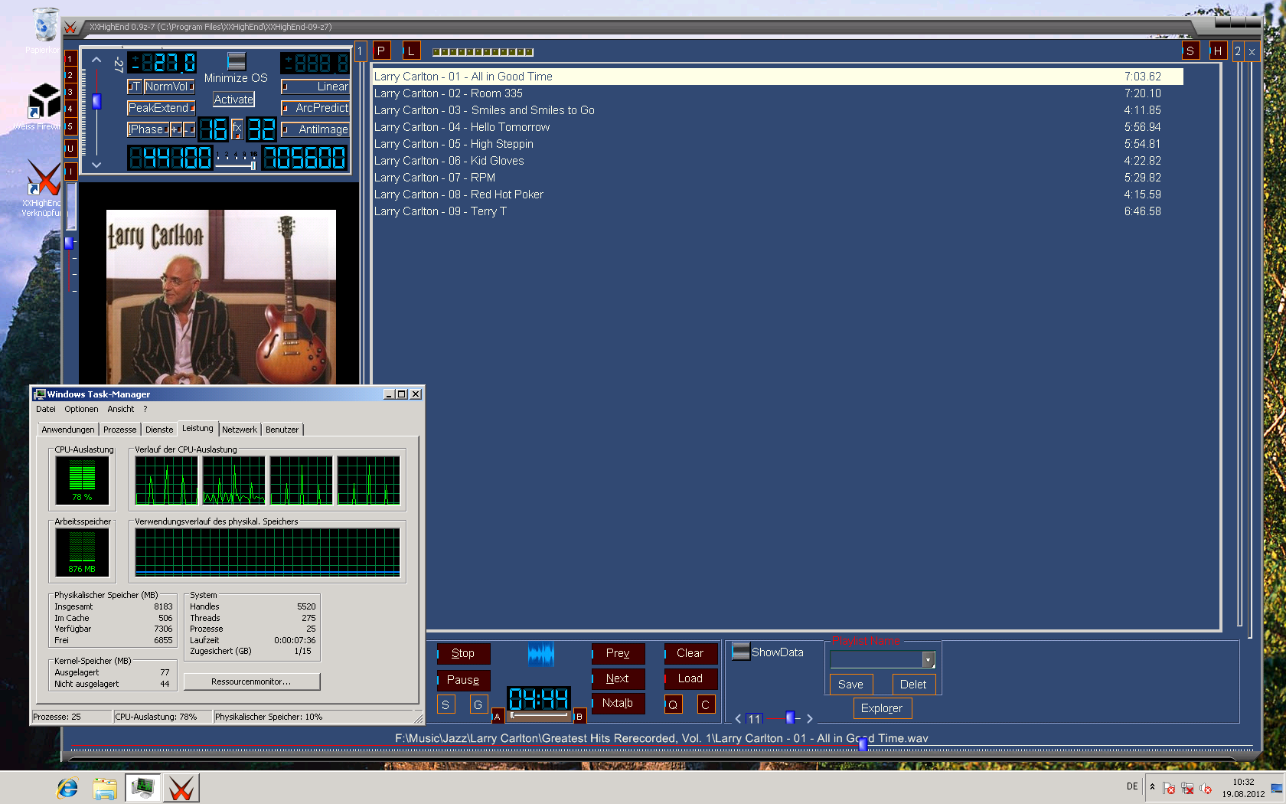Open the Ressourcenmonitor button
The width and height of the screenshot is (1286, 804).
[251, 681]
